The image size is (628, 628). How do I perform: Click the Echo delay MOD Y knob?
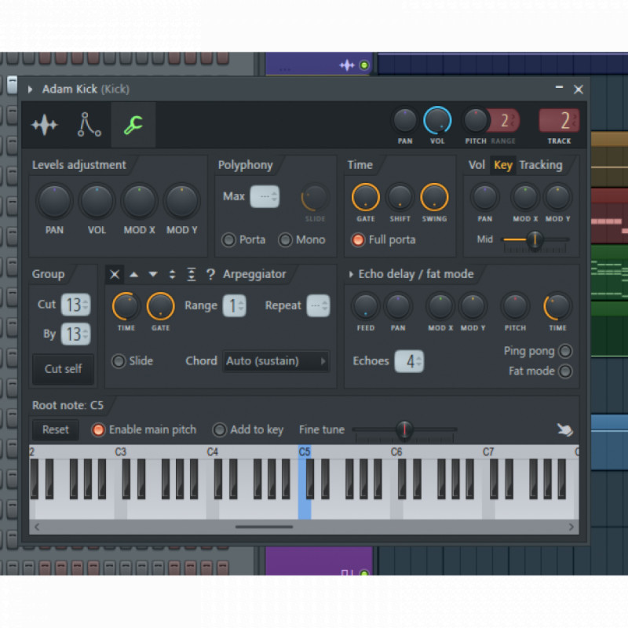click(473, 306)
